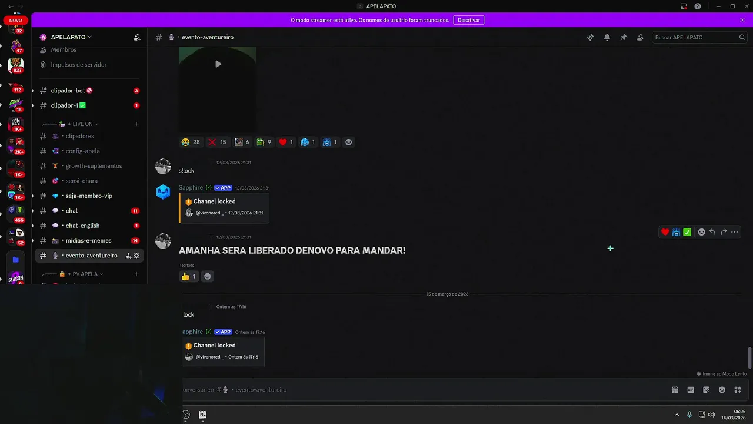Viewport: 753px width, 424px height.
Task: Add a channel to LIVE ON category
Action: (x=136, y=124)
